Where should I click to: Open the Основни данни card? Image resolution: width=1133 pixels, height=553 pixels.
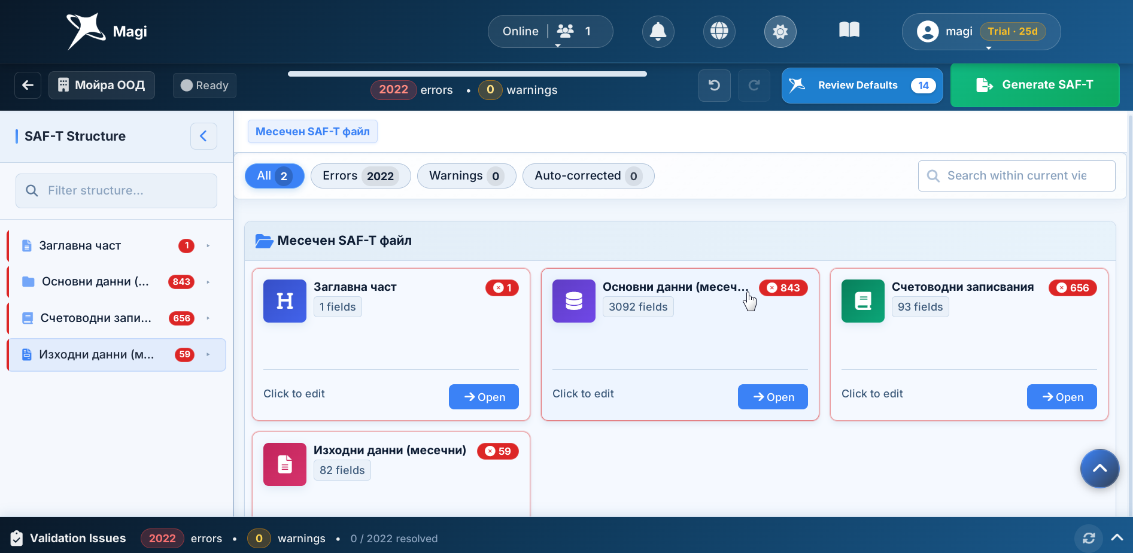[773, 397]
